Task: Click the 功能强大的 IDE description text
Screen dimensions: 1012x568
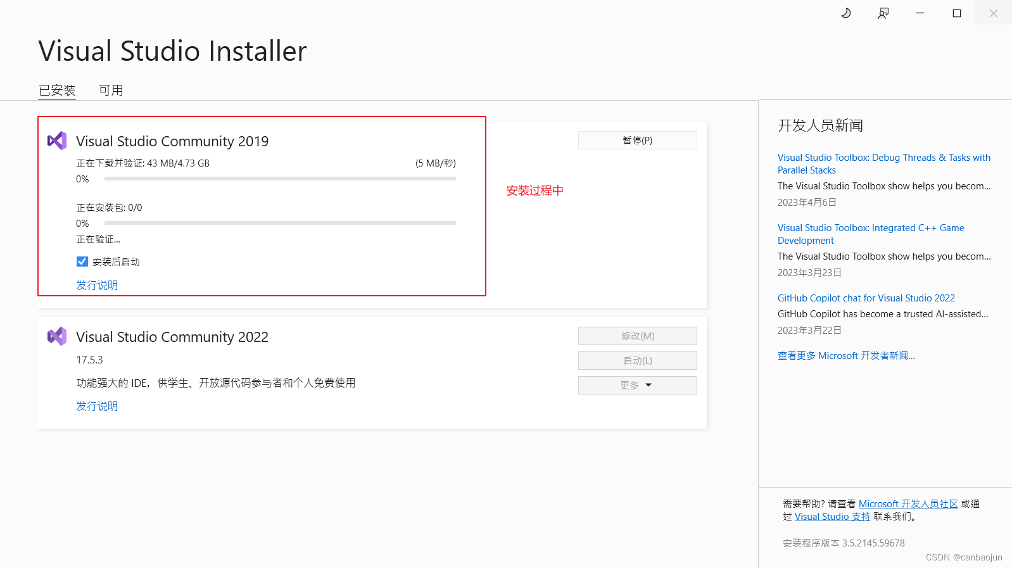Action: pyautogui.click(x=216, y=382)
